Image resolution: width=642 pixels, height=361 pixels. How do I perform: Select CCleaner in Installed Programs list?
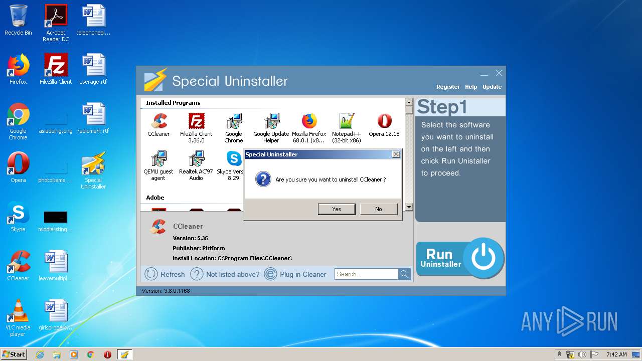tap(158, 125)
